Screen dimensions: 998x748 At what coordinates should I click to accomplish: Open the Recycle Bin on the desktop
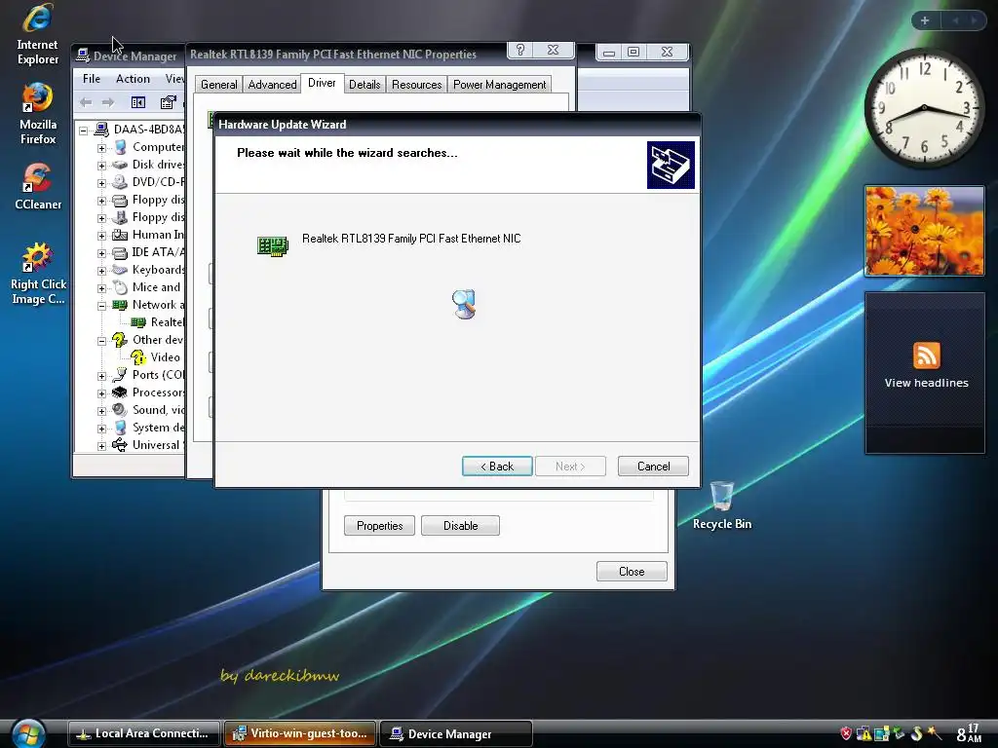722,505
